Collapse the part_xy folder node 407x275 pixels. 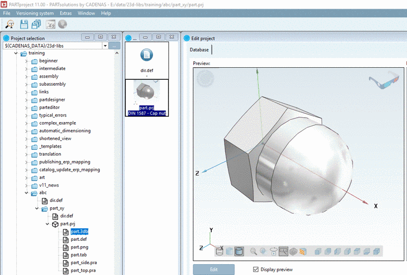[37, 208]
